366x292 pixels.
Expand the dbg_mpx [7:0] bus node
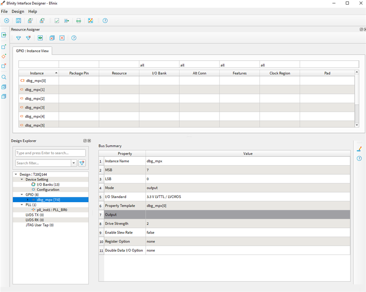pos(28,200)
